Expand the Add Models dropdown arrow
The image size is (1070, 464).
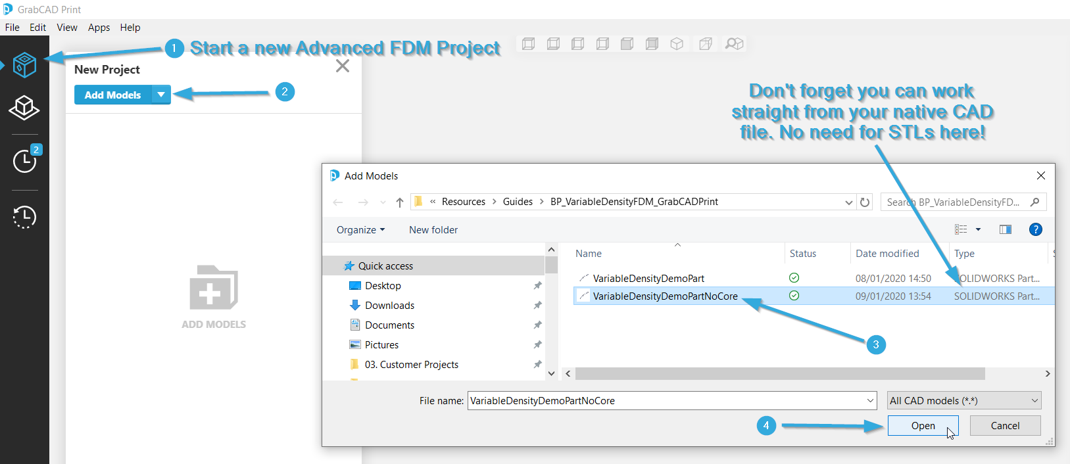[x=161, y=95]
